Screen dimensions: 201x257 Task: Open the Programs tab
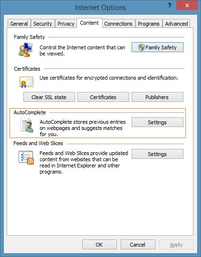tap(149, 24)
